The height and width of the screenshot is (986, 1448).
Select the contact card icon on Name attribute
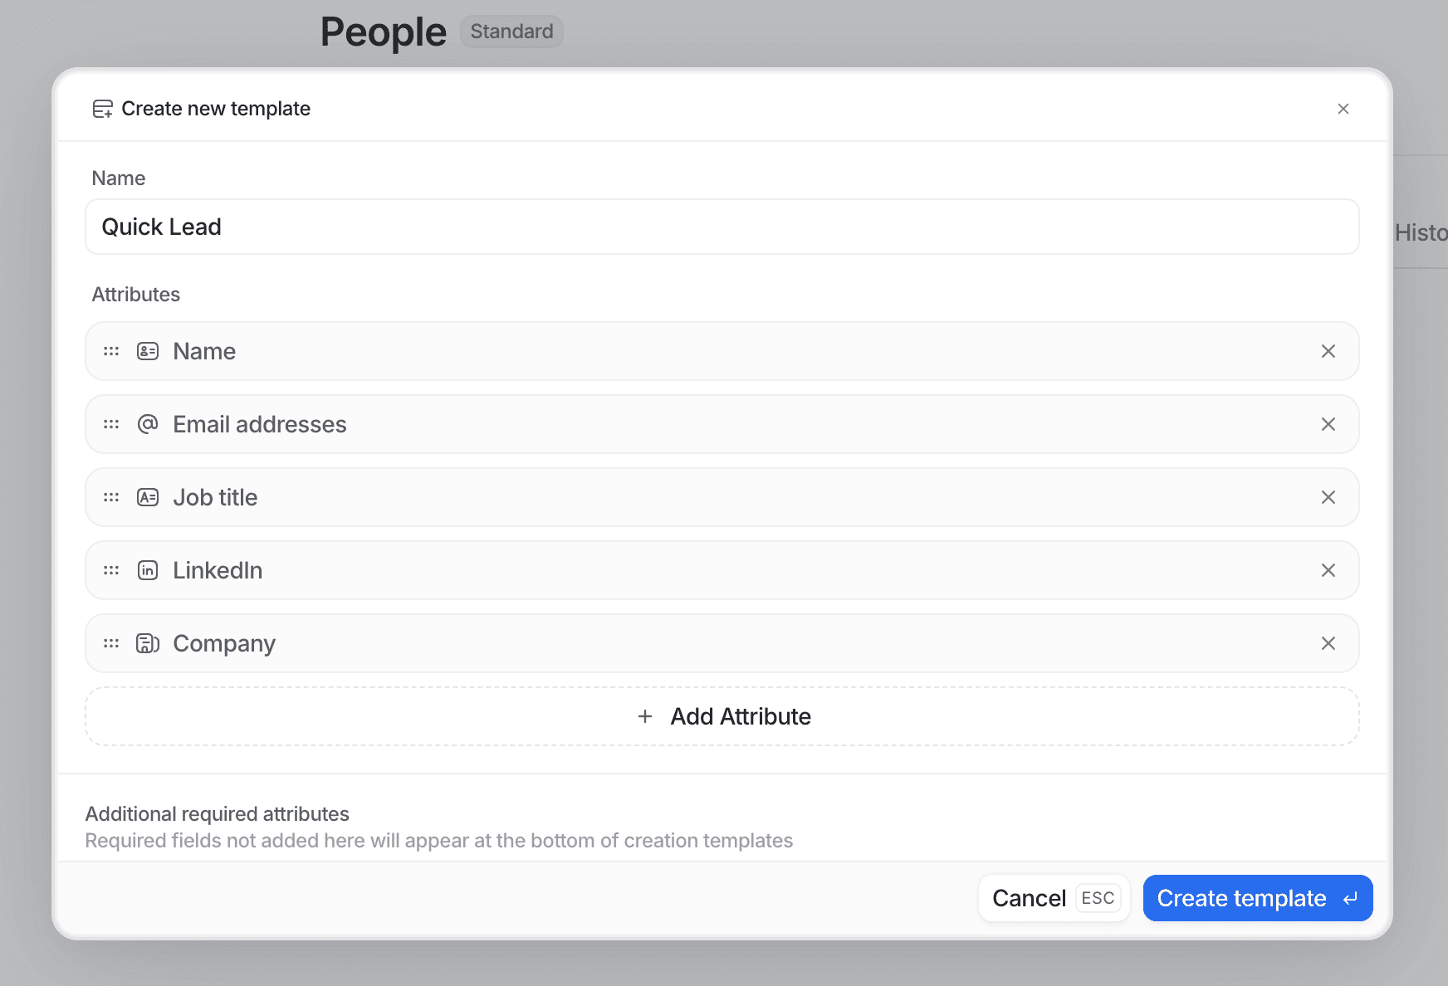point(147,351)
